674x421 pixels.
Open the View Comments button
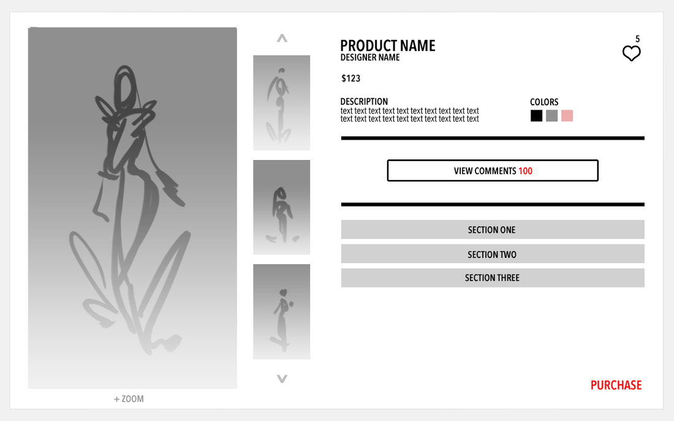pos(493,171)
